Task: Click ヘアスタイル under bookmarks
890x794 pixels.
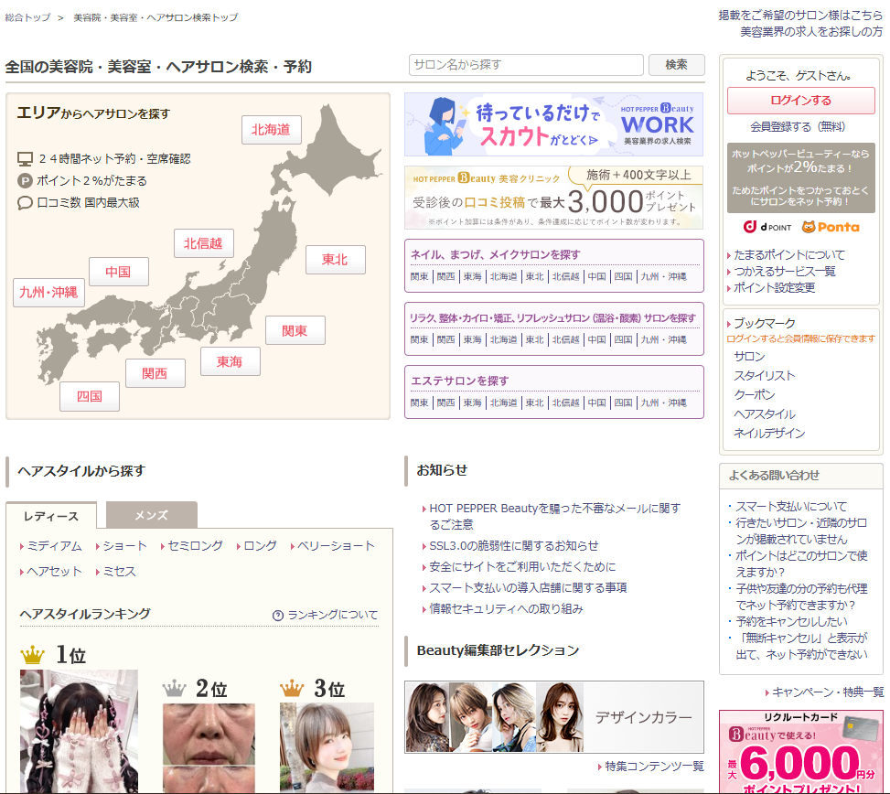Action: coord(765,414)
